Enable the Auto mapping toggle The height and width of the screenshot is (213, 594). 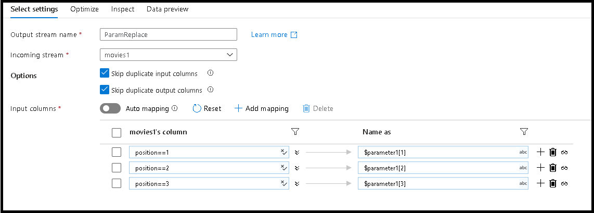click(110, 108)
